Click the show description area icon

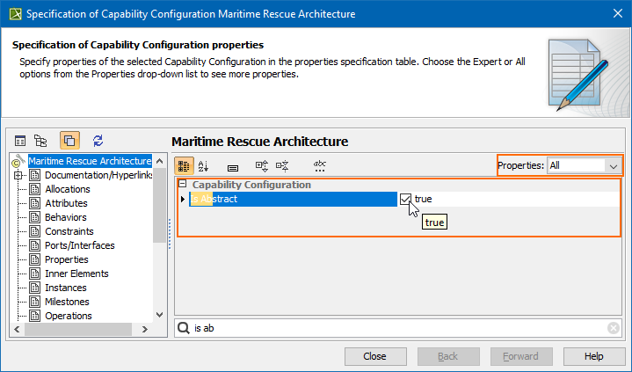coord(232,166)
